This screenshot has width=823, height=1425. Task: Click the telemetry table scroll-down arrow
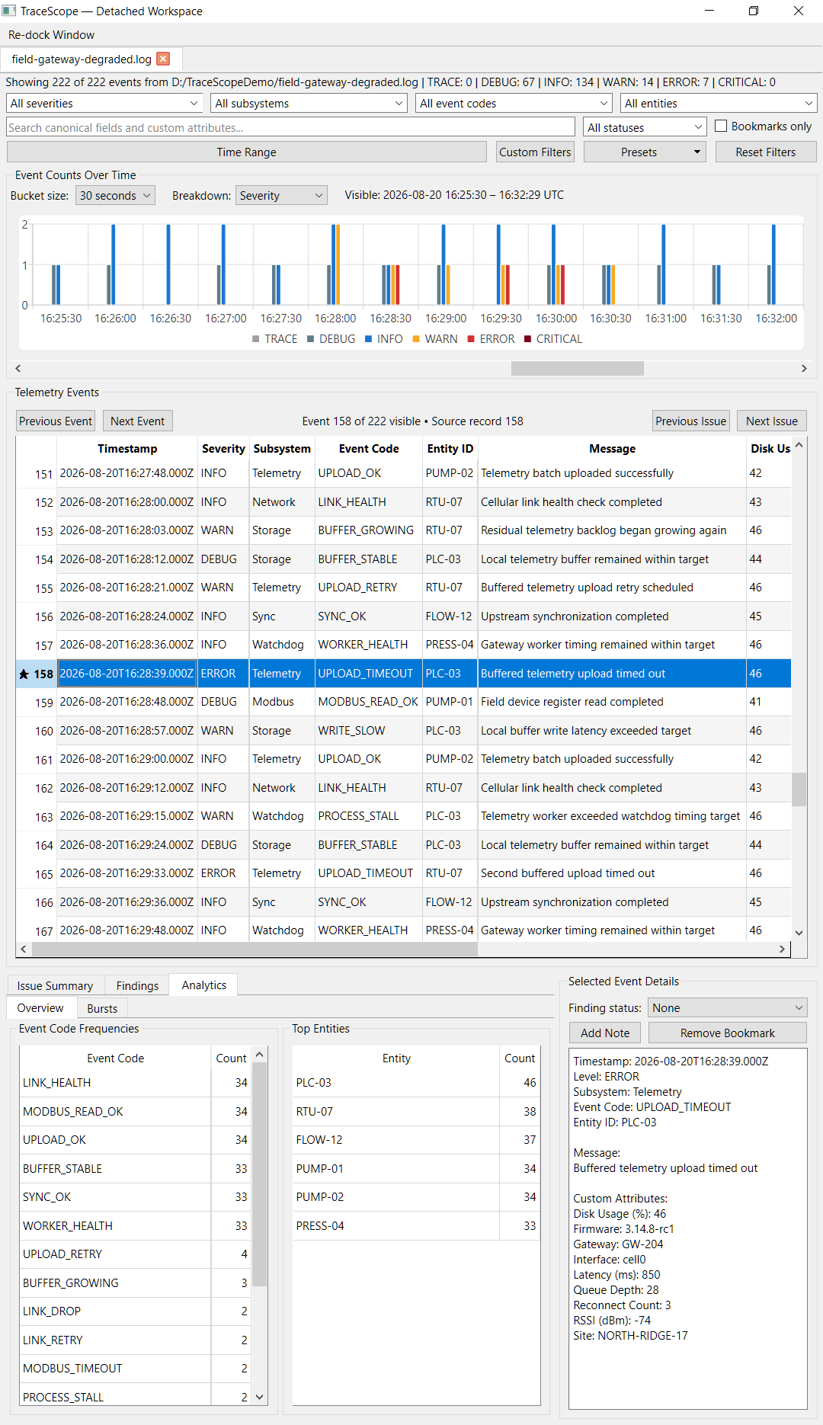pyautogui.click(x=799, y=932)
